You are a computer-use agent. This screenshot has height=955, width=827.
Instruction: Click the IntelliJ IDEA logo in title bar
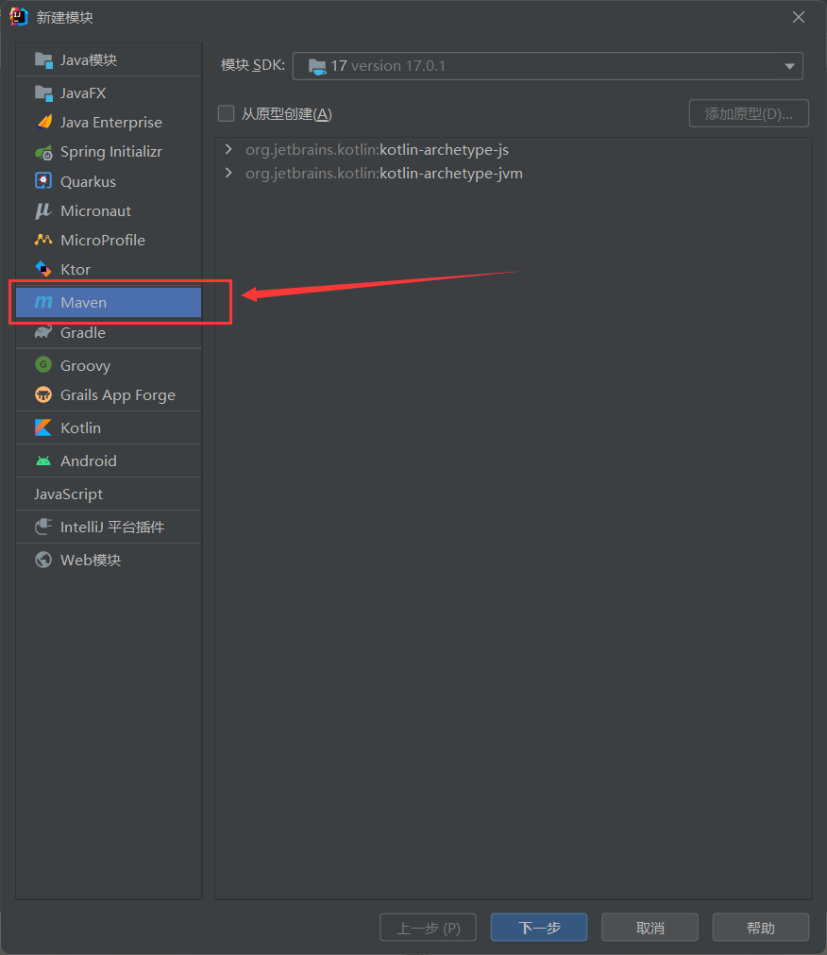(19, 16)
